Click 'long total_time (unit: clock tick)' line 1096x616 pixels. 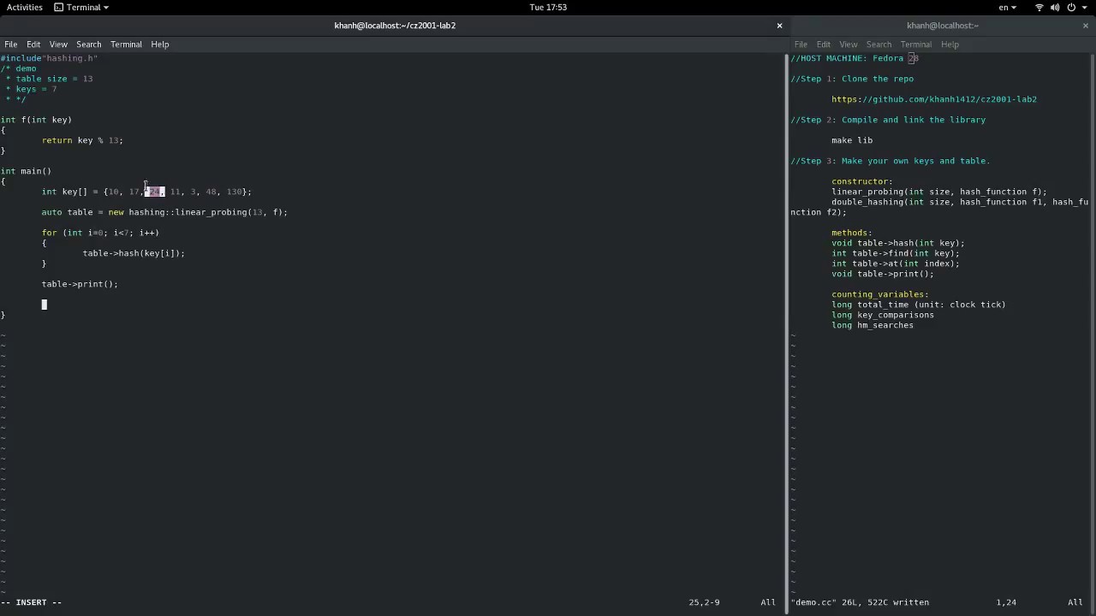pos(919,305)
